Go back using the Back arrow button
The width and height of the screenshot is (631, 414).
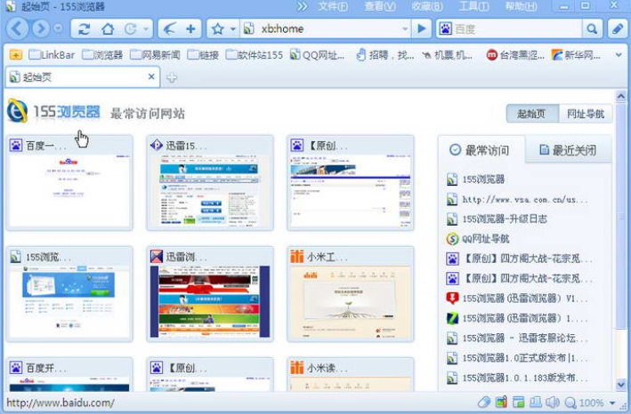coord(17,28)
